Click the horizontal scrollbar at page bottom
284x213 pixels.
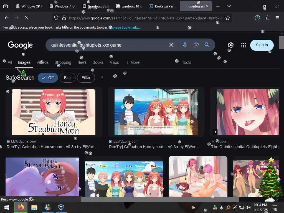[x=160, y=199]
